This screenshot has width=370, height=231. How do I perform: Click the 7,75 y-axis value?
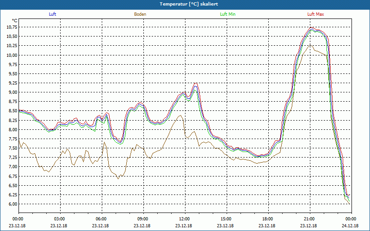(13, 139)
